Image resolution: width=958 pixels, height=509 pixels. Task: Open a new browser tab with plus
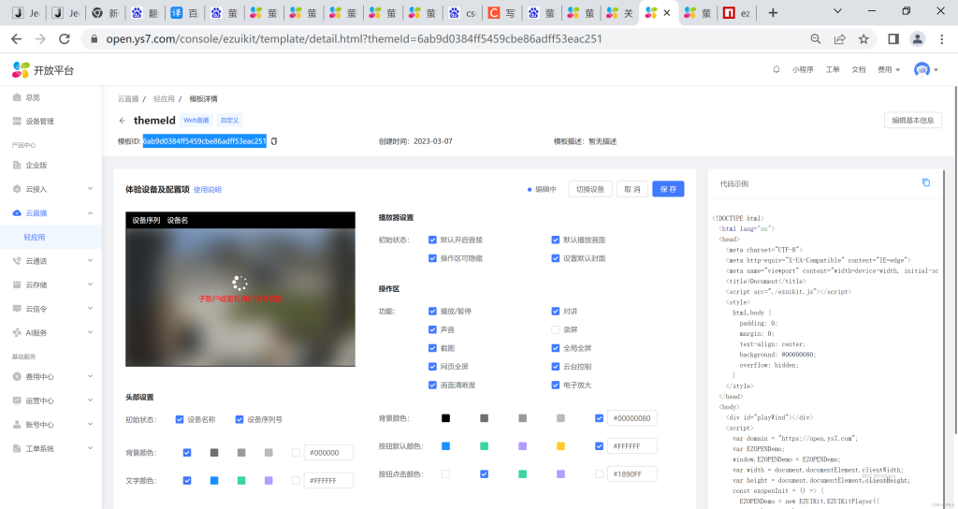coord(773,13)
